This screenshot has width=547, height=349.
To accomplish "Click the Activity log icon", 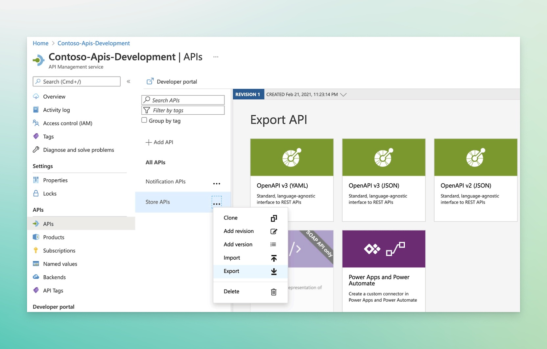I will tap(35, 110).
